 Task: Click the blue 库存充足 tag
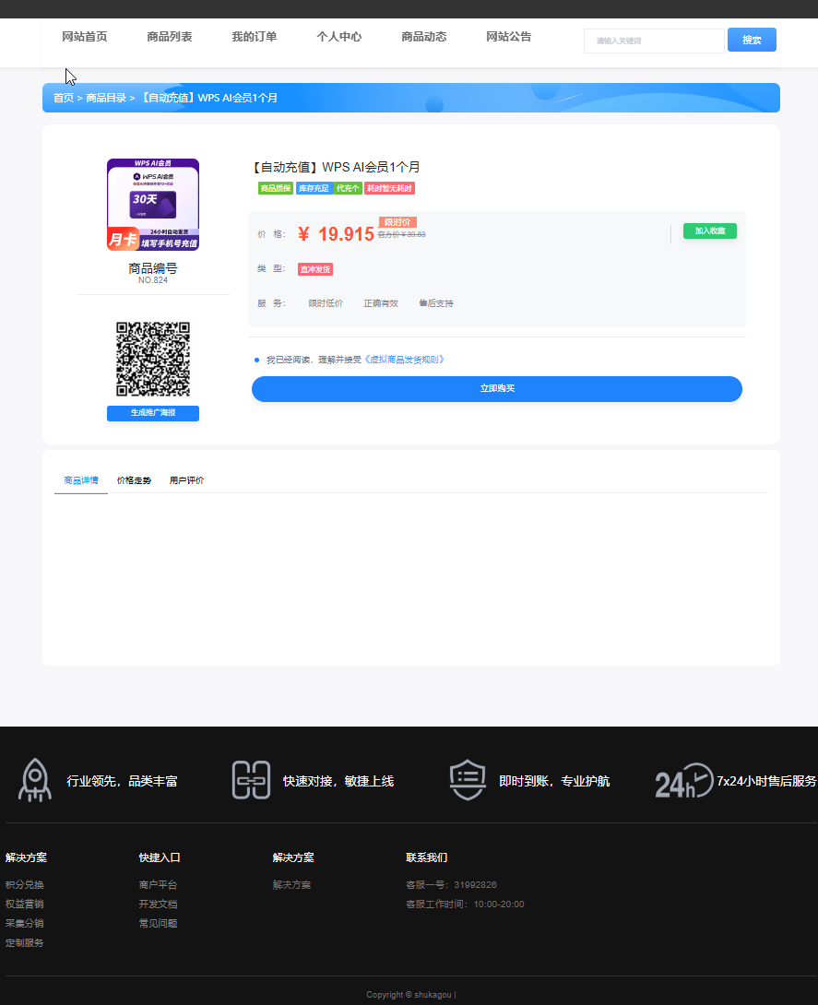314,188
